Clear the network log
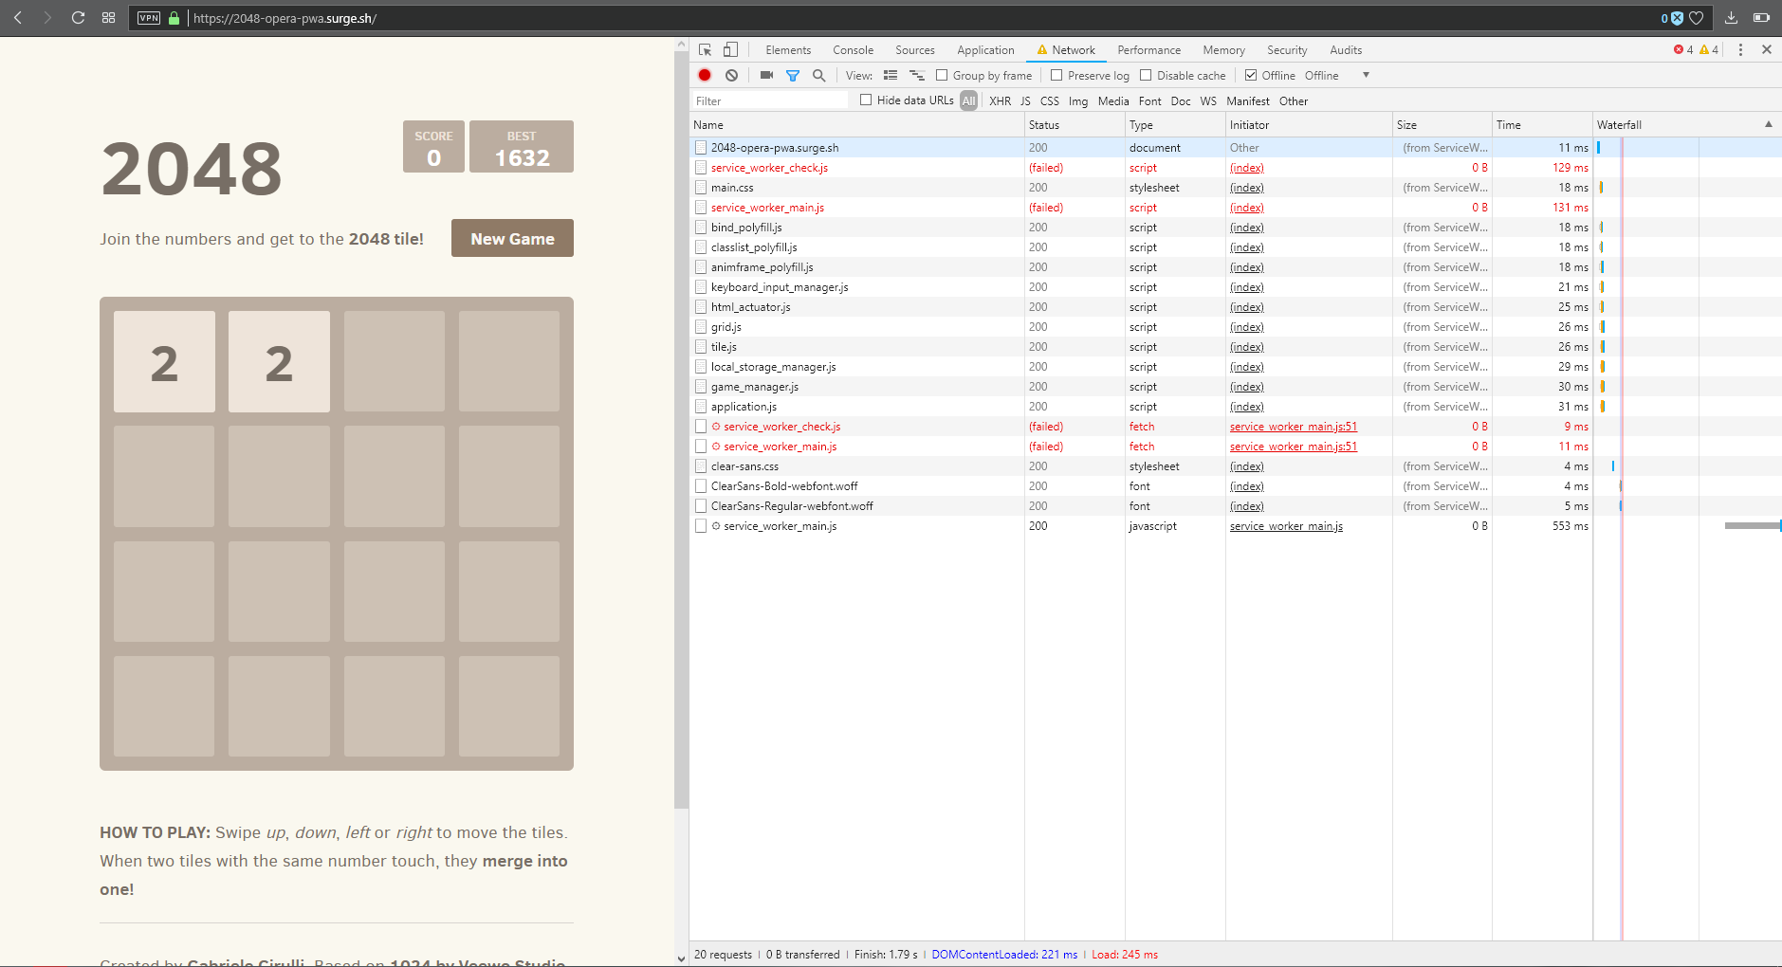 click(731, 76)
